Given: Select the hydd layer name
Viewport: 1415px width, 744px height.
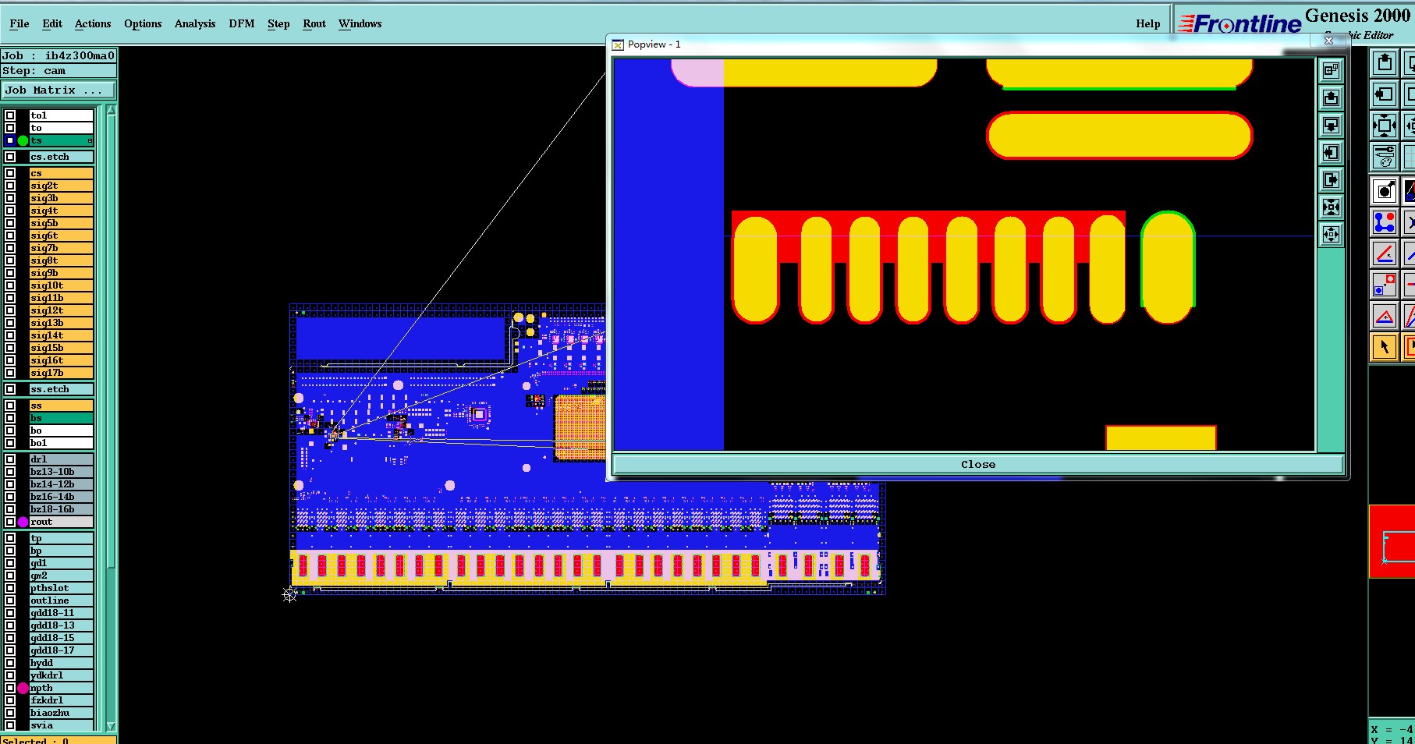Looking at the screenshot, I should coord(61,663).
